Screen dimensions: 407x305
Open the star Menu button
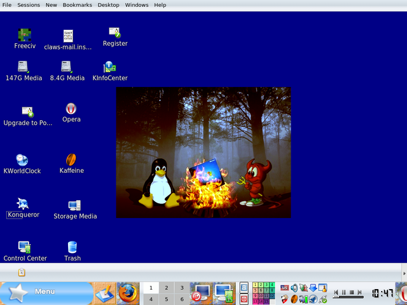46,293
